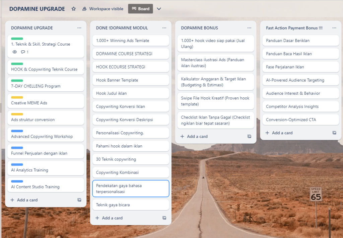Add a card to DOPAMINE BONUS list
343x238 pixels.
click(x=194, y=136)
